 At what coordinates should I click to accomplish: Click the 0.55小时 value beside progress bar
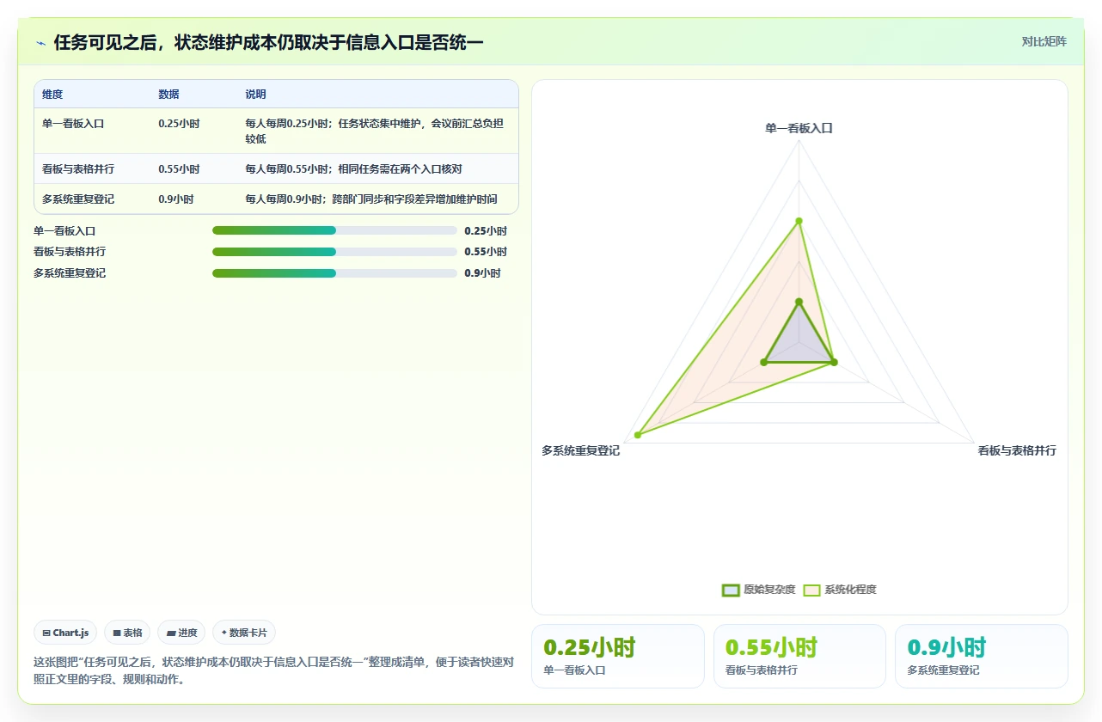coord(486,252)
